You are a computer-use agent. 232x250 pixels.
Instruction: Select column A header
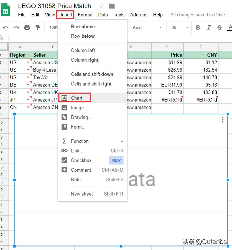tap(20, 47)
